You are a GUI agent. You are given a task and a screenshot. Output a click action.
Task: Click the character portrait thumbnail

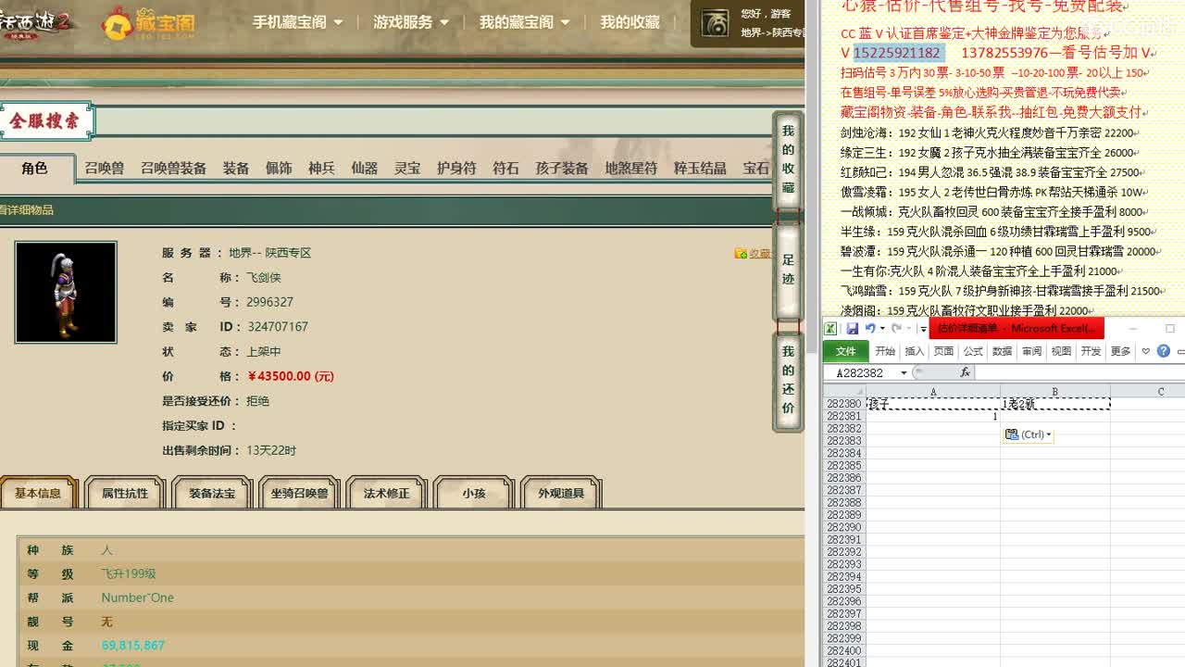click(66, 292)
